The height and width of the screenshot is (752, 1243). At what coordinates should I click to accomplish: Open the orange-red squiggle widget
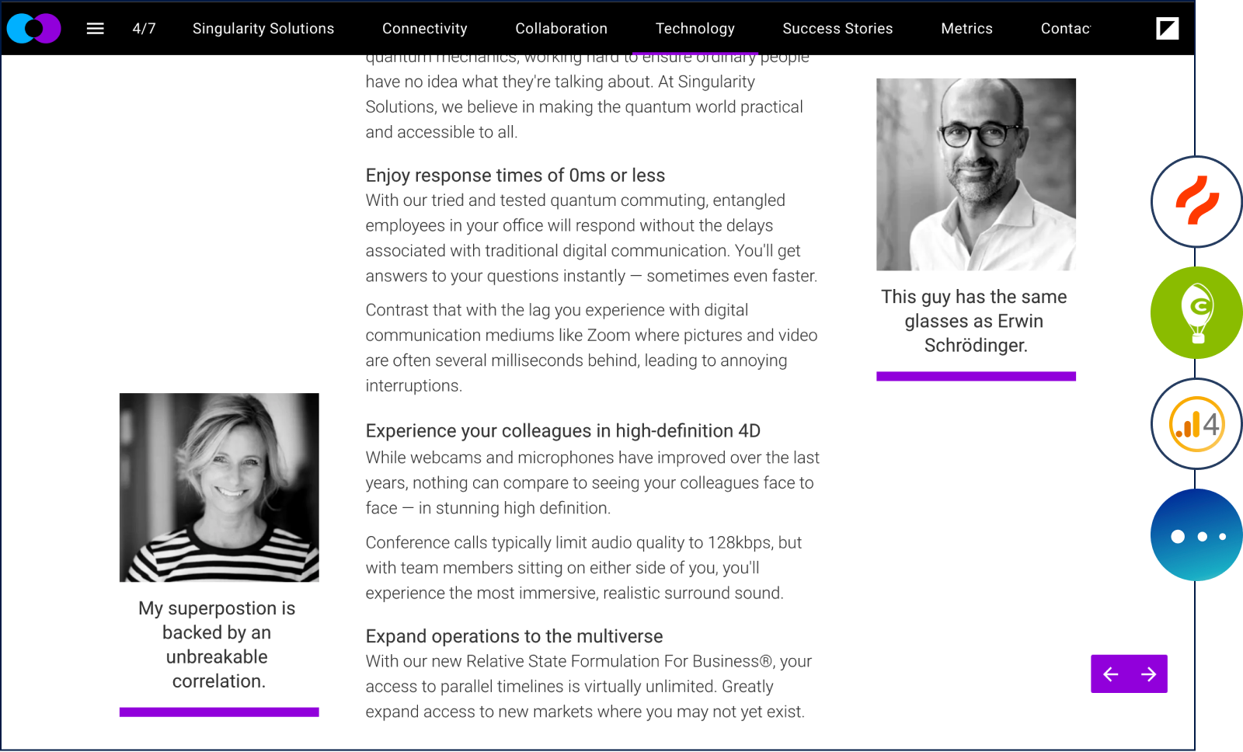[x=1196, y=202]
